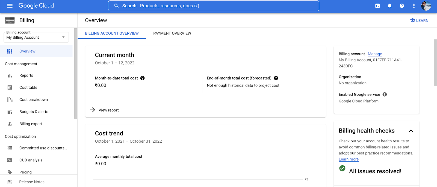Click the Manage billing account link
The height and width of the screenshot is (187, 437).
pos(375,54)
